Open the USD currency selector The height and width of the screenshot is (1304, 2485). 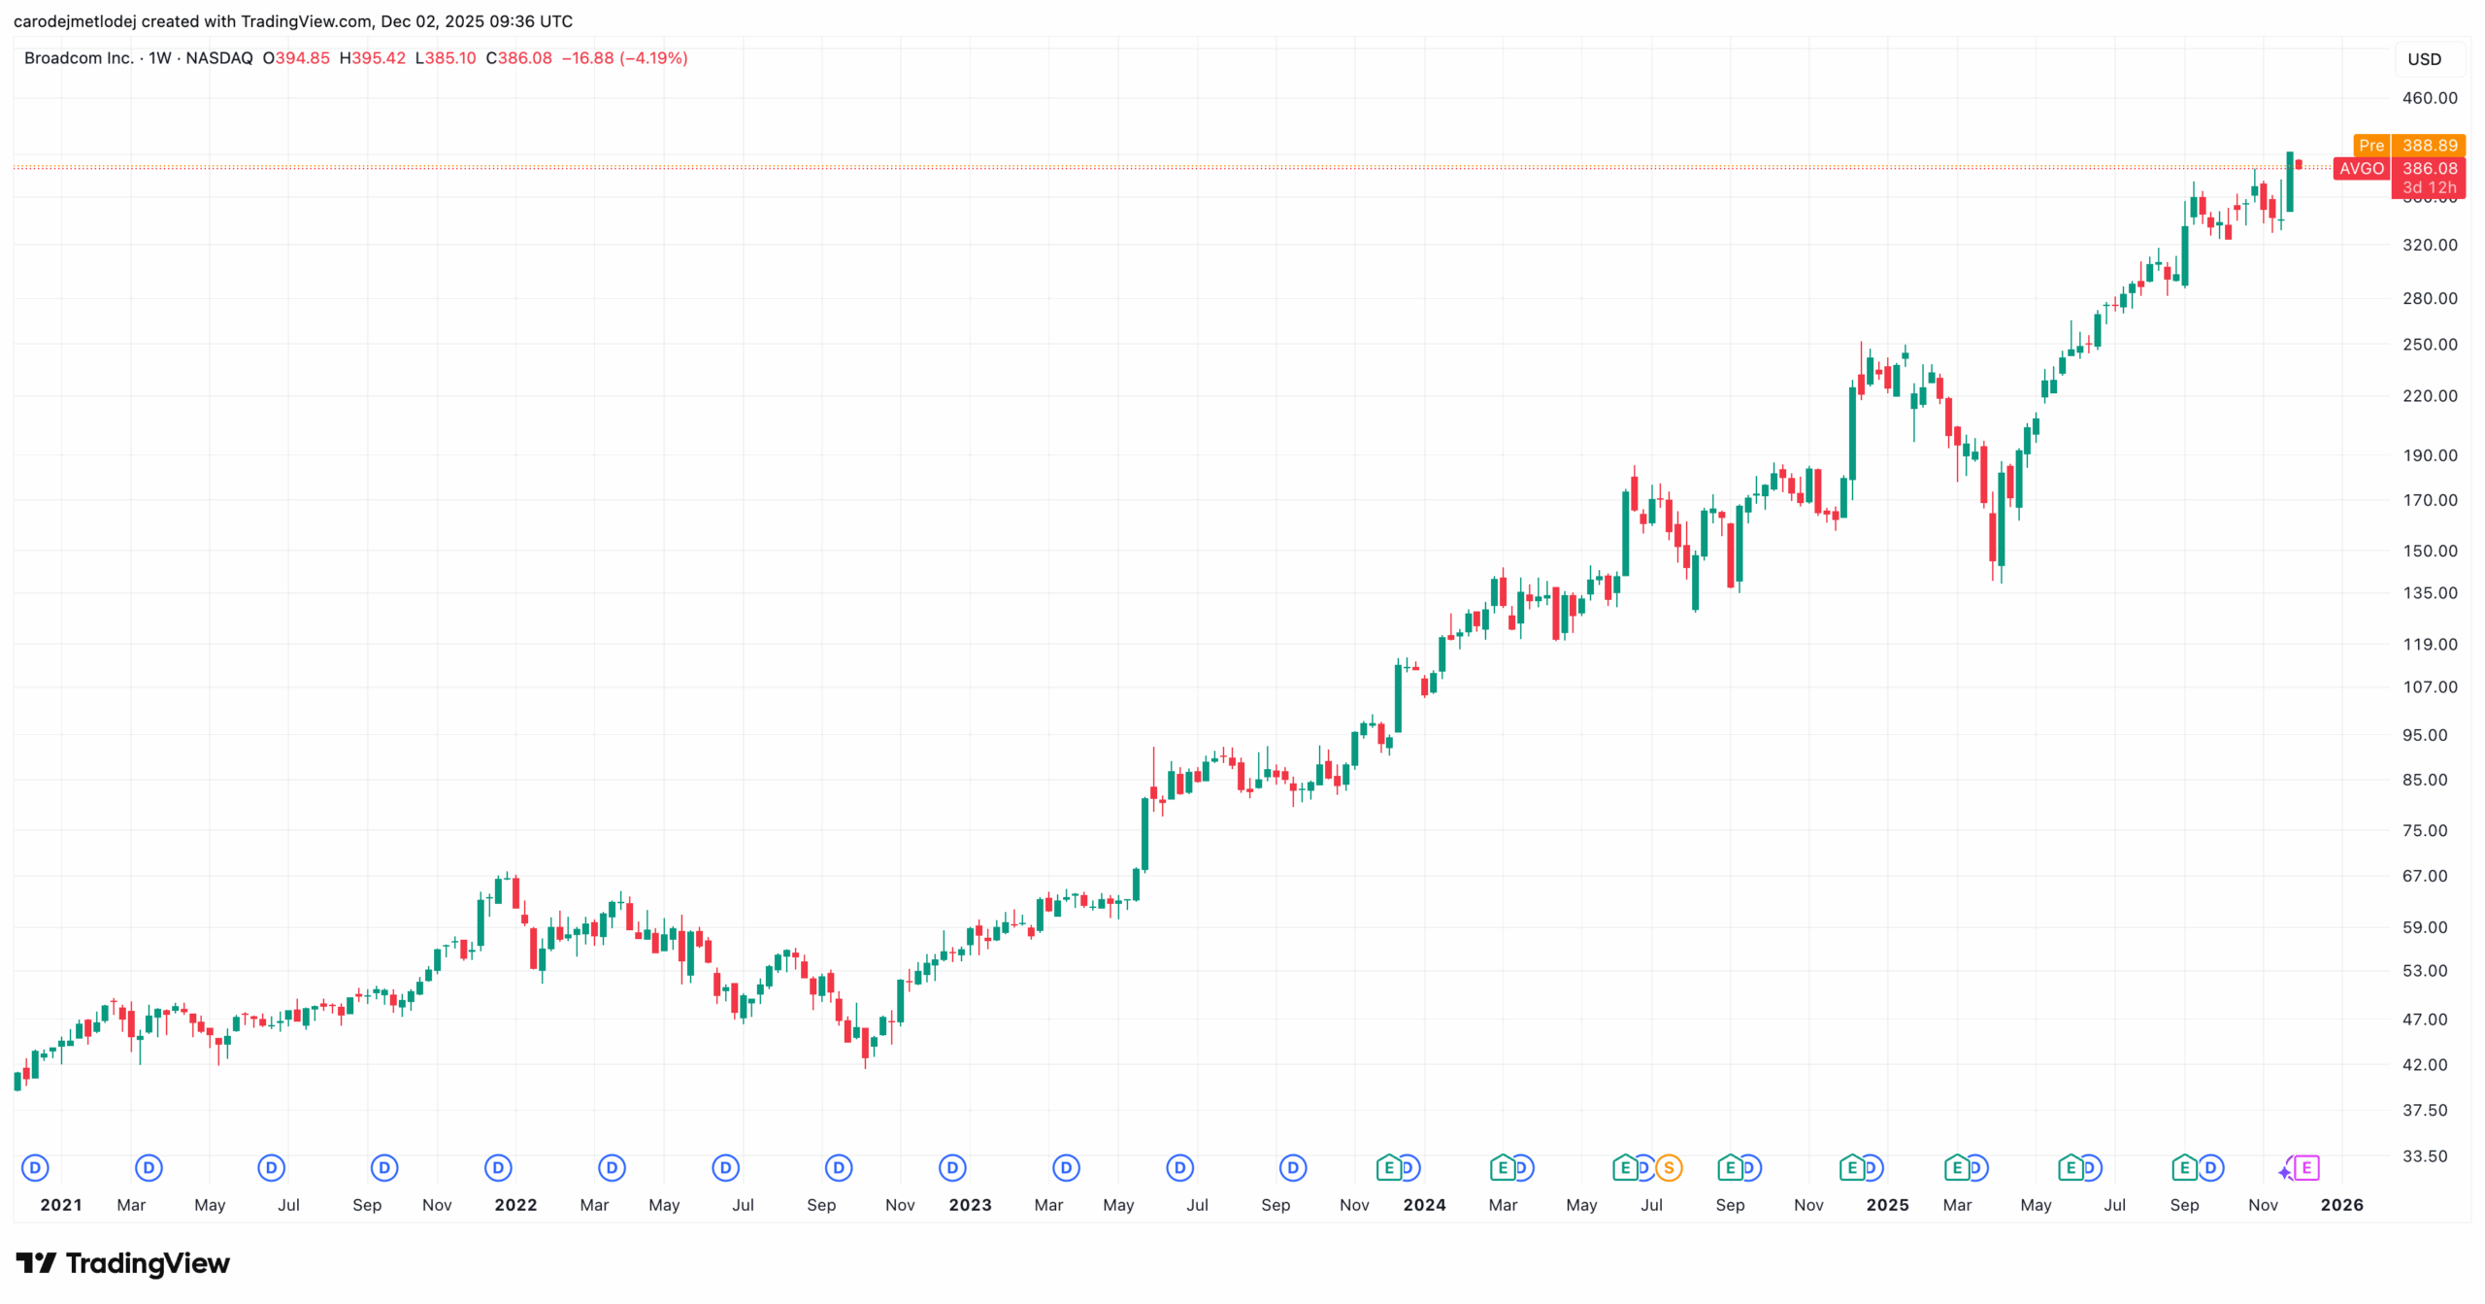(2424, 59)
